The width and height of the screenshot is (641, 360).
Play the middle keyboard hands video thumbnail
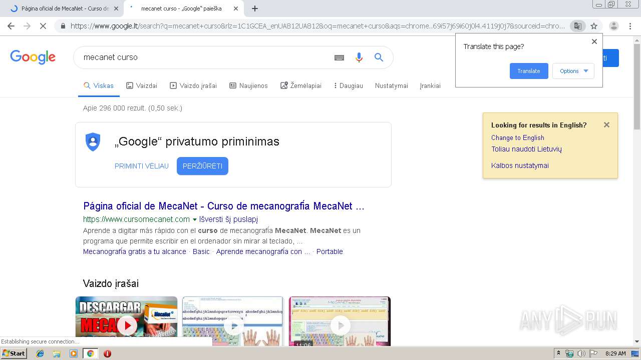[233, 321]
